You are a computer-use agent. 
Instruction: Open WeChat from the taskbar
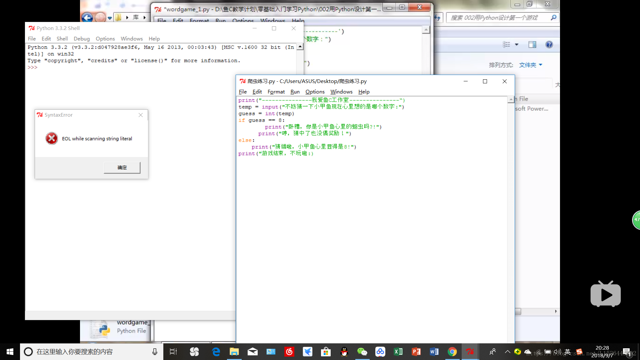[362, 352]
